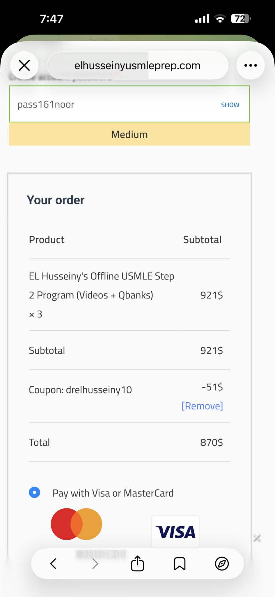Dismiss overlay with small gray X
Image resolution: width=275 pixels, height=597 pixels.
tap(257, 538)
